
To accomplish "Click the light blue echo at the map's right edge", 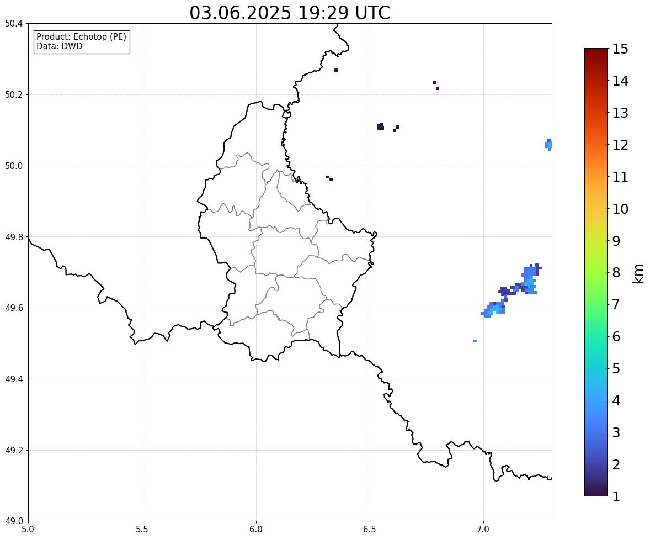I will click(548, 145).
